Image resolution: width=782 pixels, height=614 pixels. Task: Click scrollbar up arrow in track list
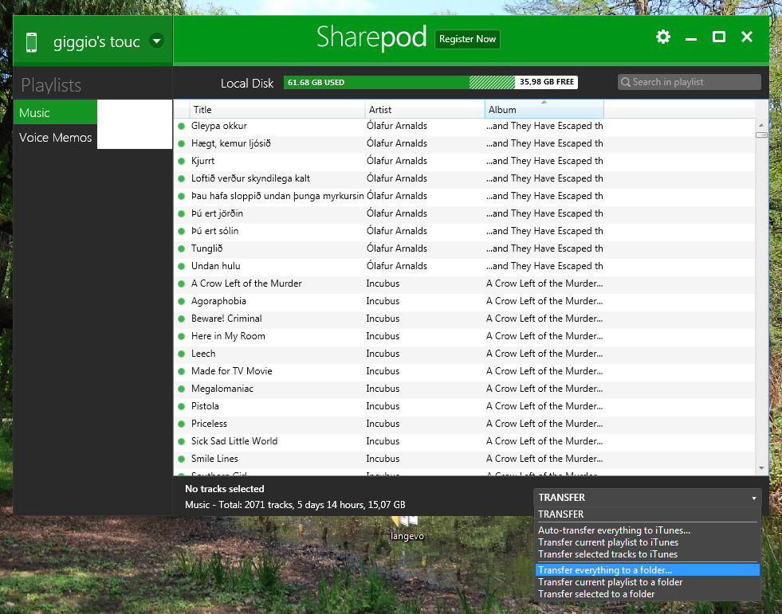761,125
